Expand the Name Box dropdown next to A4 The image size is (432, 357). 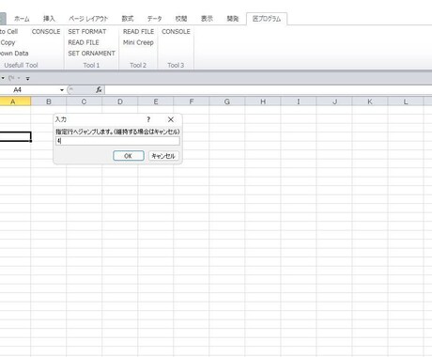[x=62, y=90]
